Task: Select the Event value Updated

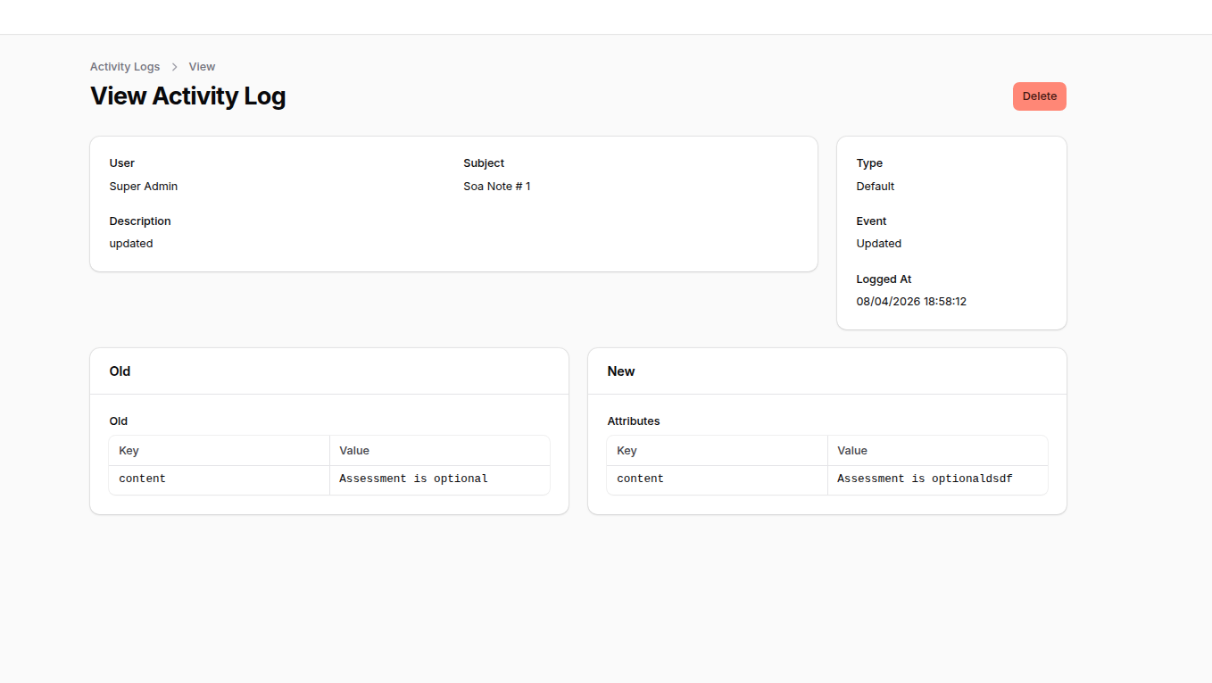Action: (878, 243)
